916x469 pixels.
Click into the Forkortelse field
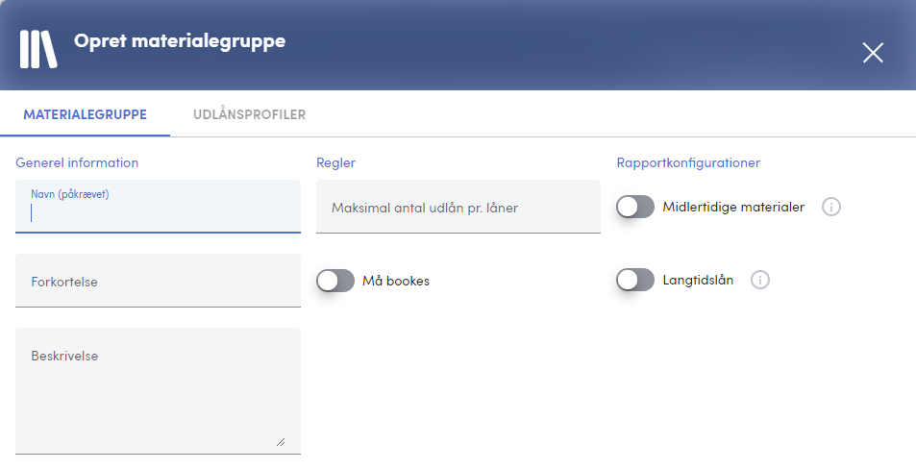(x=158, y=281)
